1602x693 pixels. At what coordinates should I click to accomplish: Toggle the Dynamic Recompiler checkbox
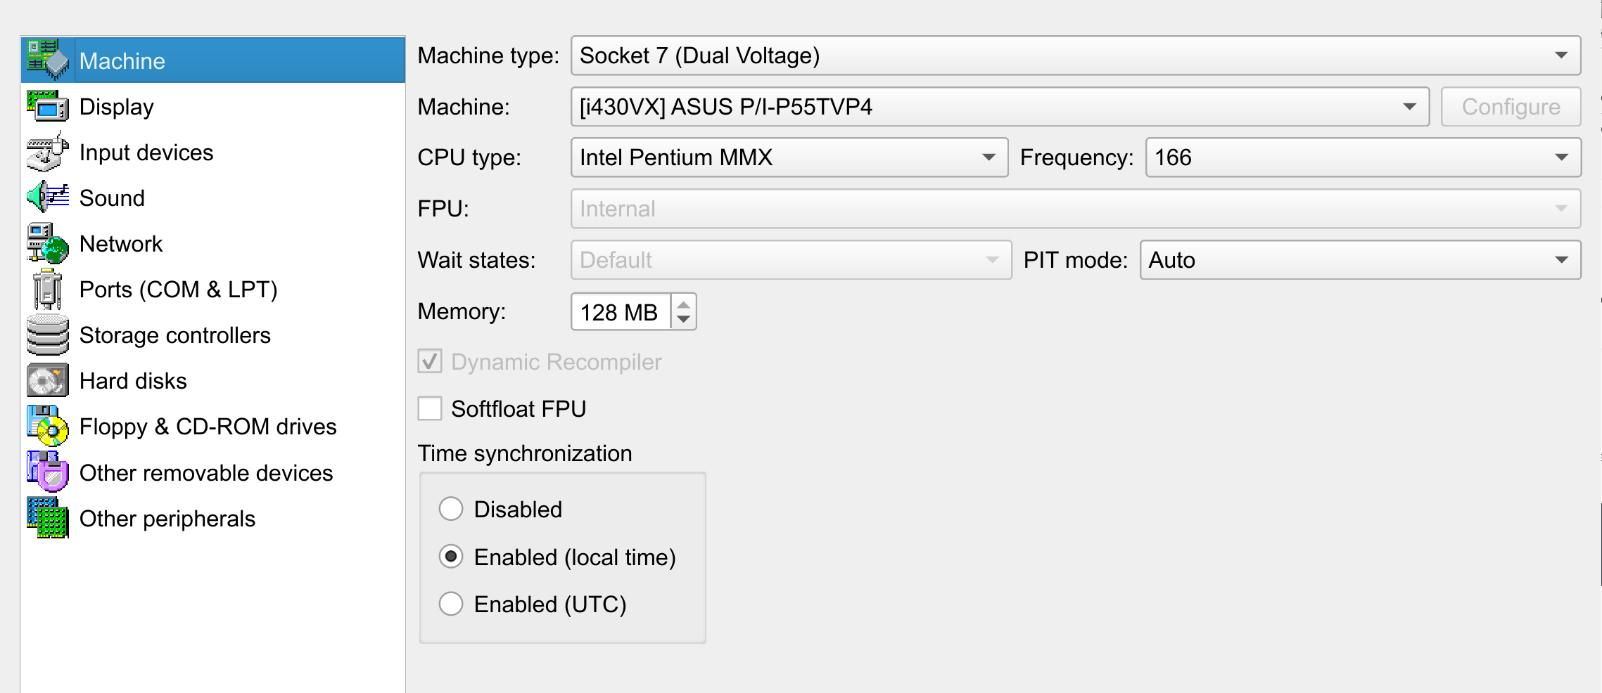430,362
